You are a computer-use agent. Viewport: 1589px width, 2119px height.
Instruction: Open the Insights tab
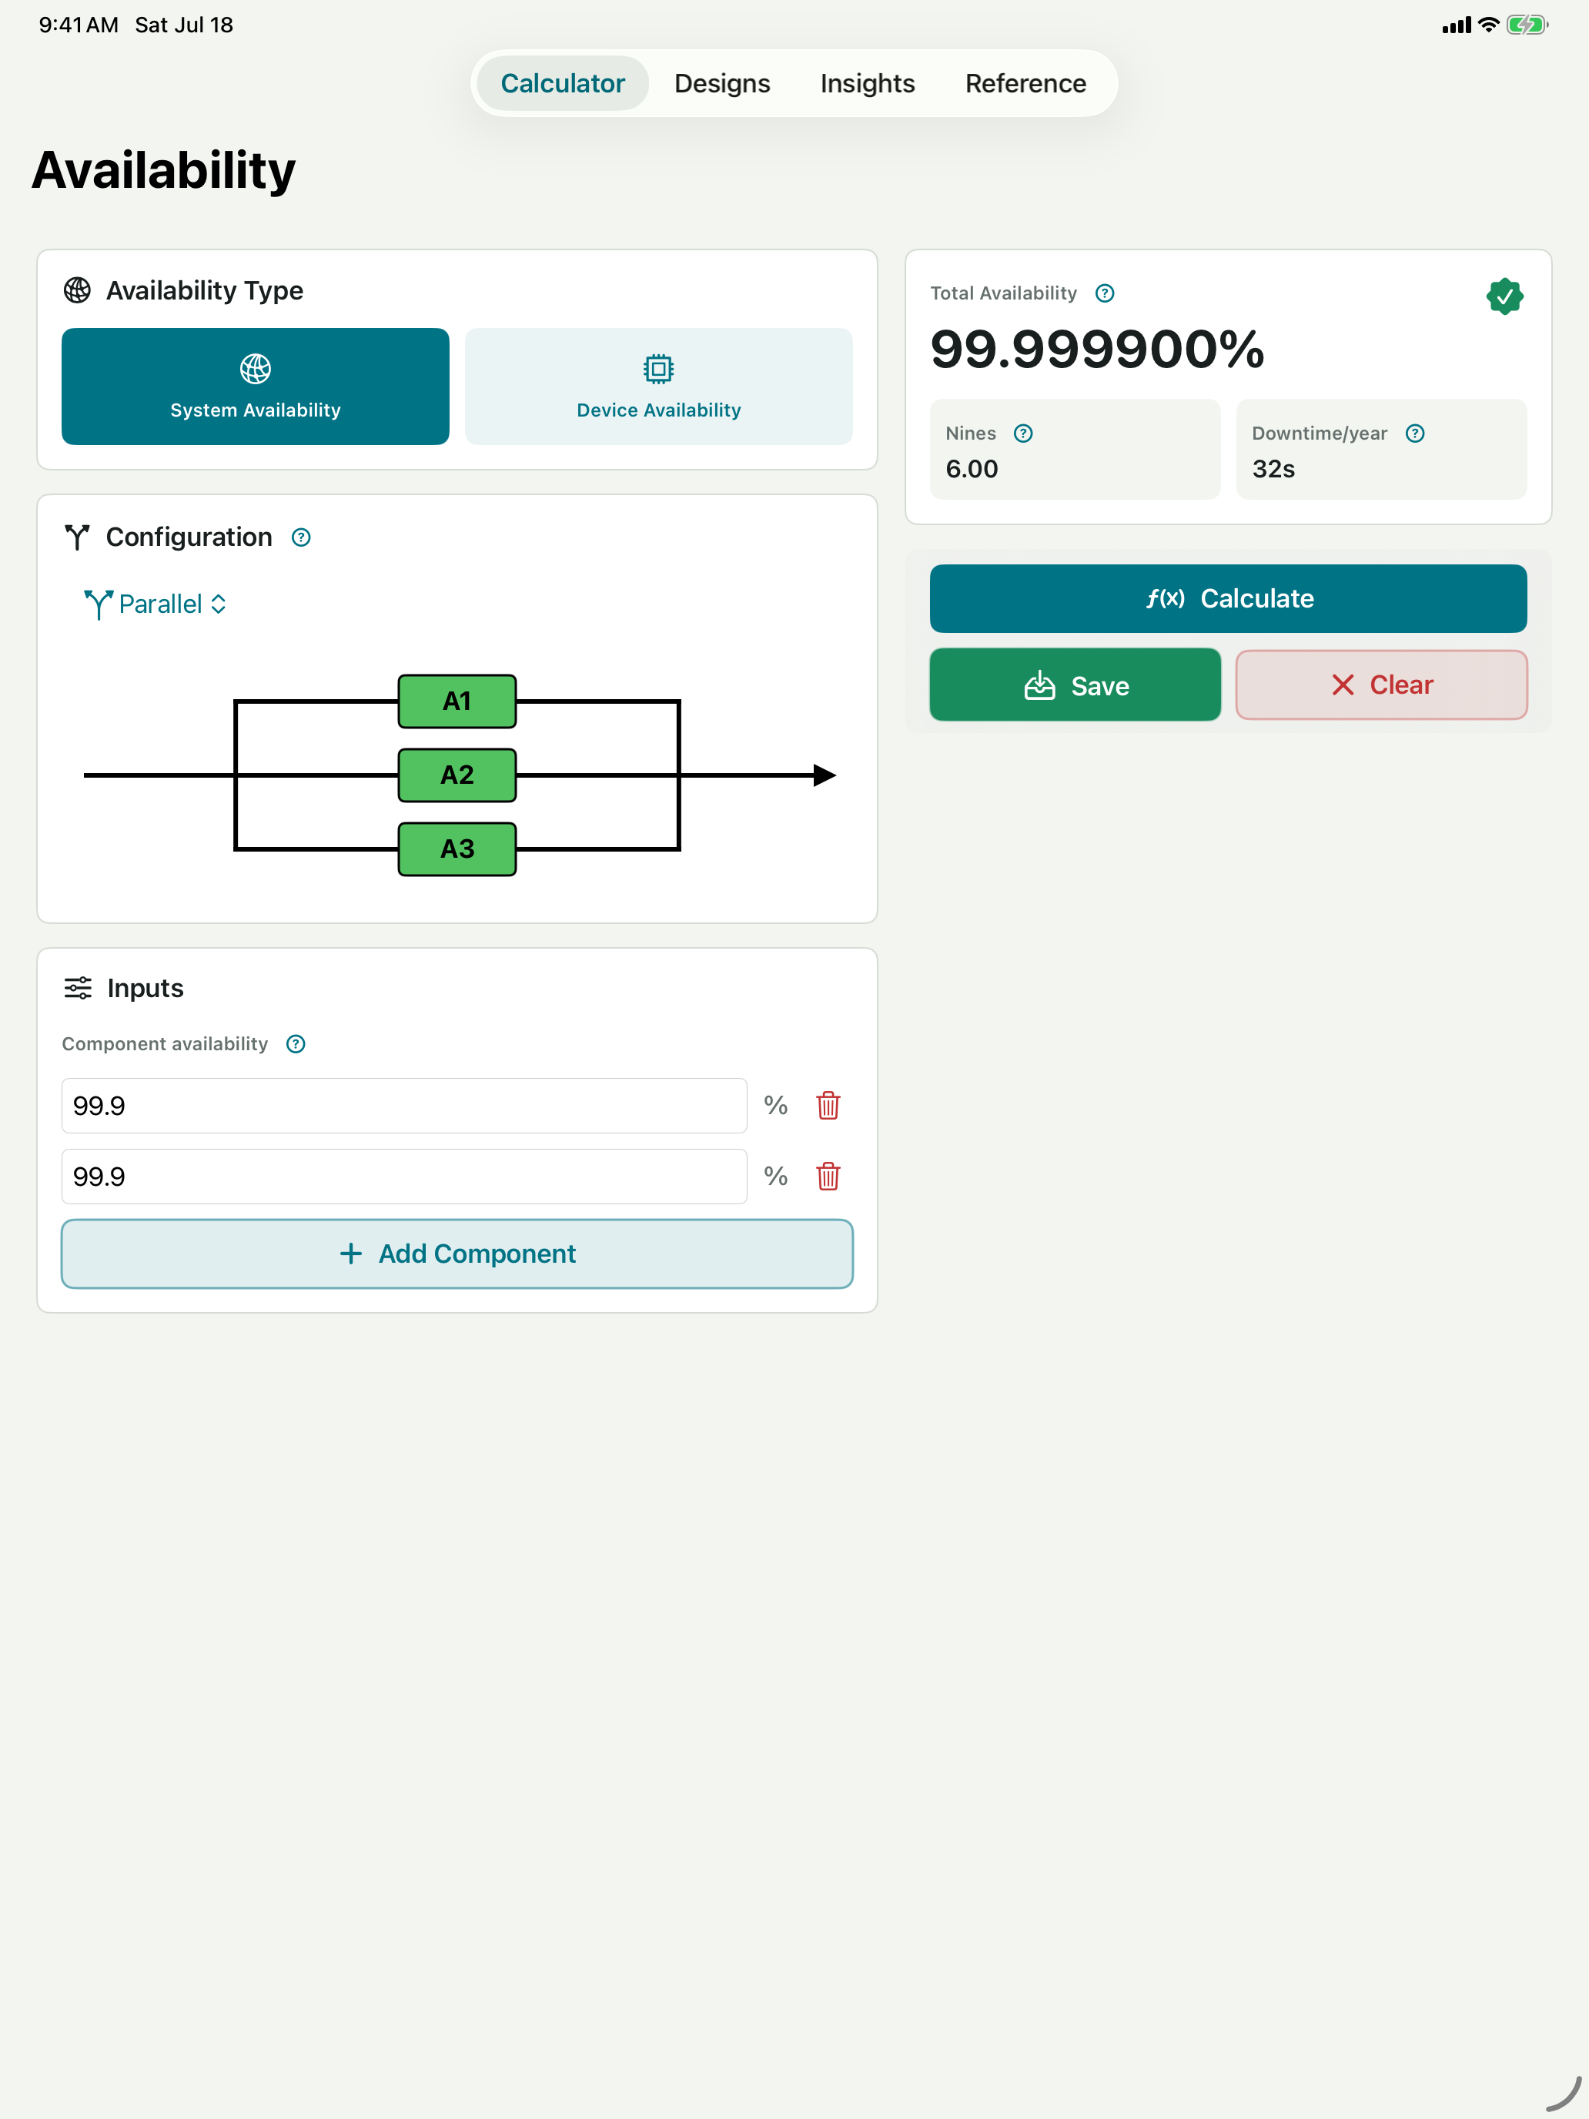868,83
